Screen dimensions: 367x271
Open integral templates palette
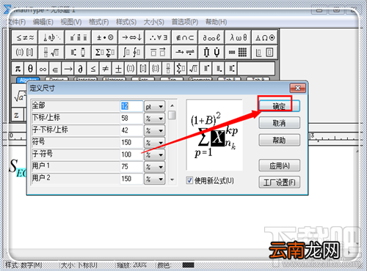[x=131, y=52]
